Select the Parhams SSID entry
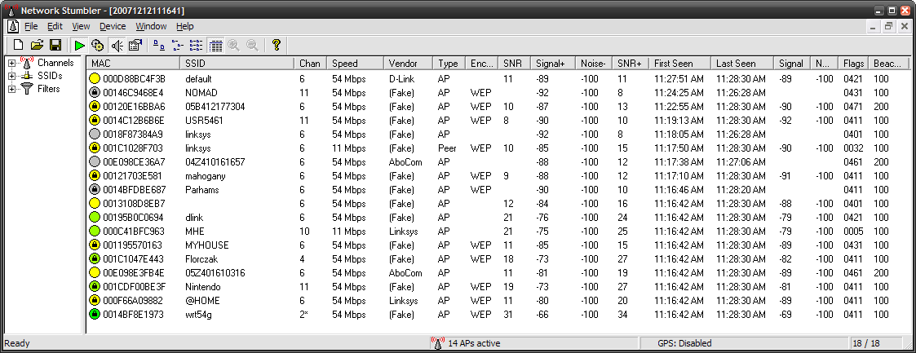The width and height of the screenshot is (916, 353). point(201,190)
